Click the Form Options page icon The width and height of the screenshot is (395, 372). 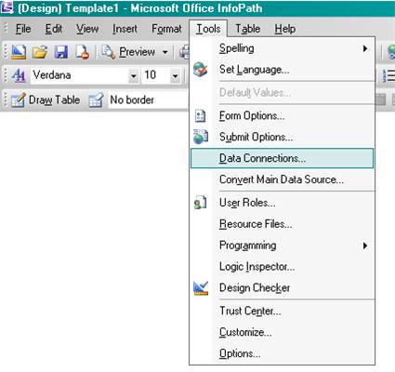tap(200, 115)
